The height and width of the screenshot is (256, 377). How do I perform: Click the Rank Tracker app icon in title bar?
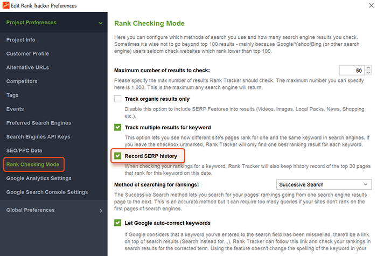pos(6,5)
